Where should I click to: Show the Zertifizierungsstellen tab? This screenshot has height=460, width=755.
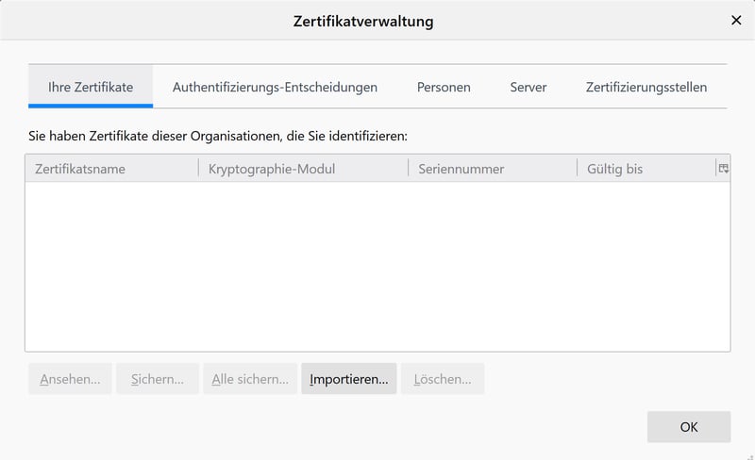click(x=646, y=87)
